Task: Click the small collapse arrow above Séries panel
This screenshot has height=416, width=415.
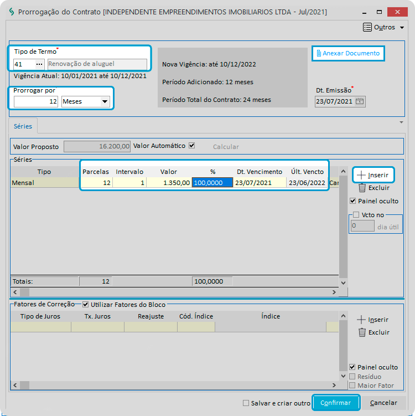Action: point(402,122)
